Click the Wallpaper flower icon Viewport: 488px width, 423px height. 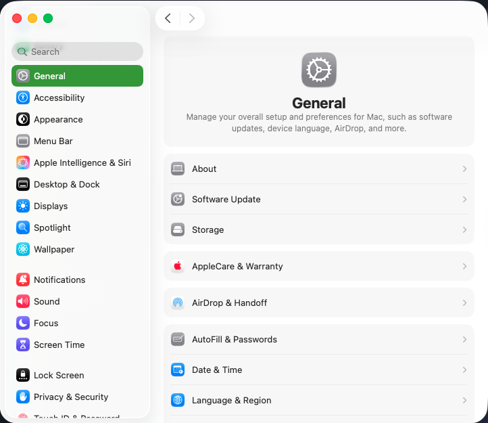[23, 249]
